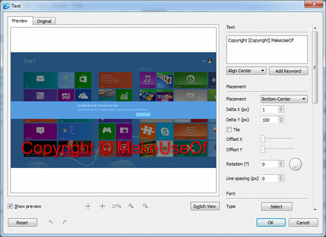Click the font Type Select button
Viewport: 326px width, 237px height.
[x=277, y=207]
